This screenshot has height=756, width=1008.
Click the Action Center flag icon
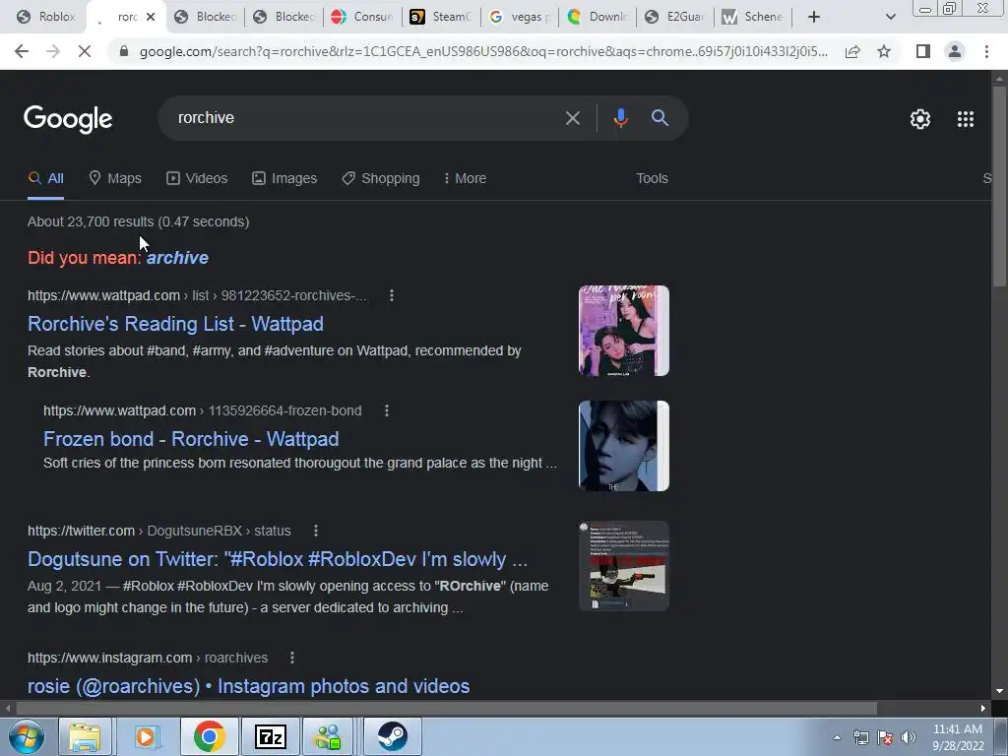coord(885,737)
